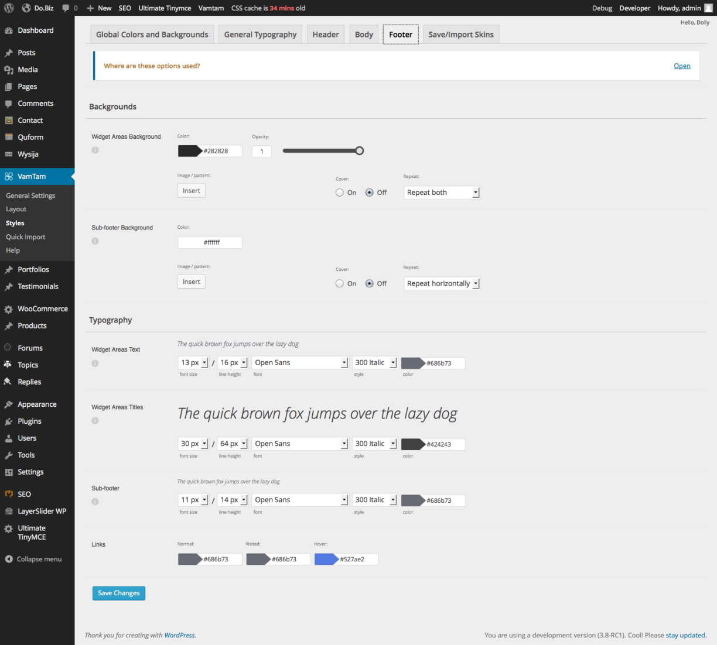
Task: Collapse the admin menu with arrow icon
Action: click(9, 560)
